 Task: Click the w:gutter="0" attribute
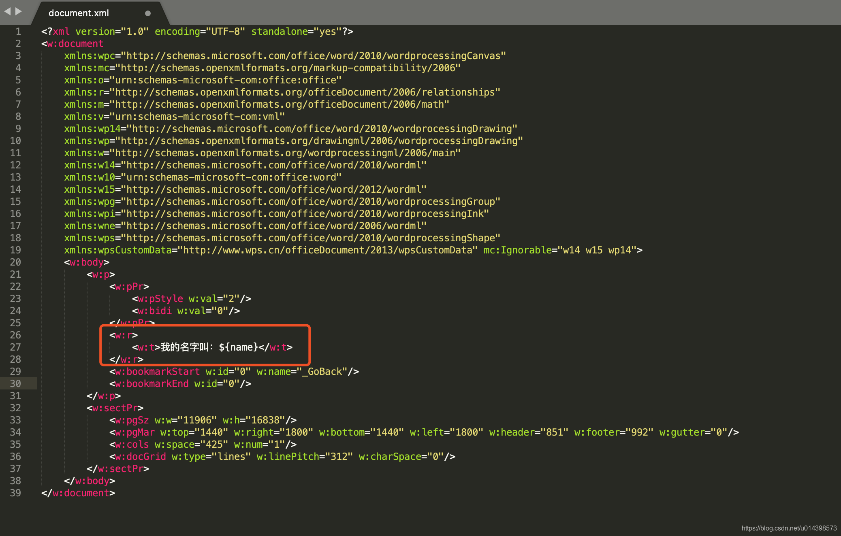click(x=694, y=432)
